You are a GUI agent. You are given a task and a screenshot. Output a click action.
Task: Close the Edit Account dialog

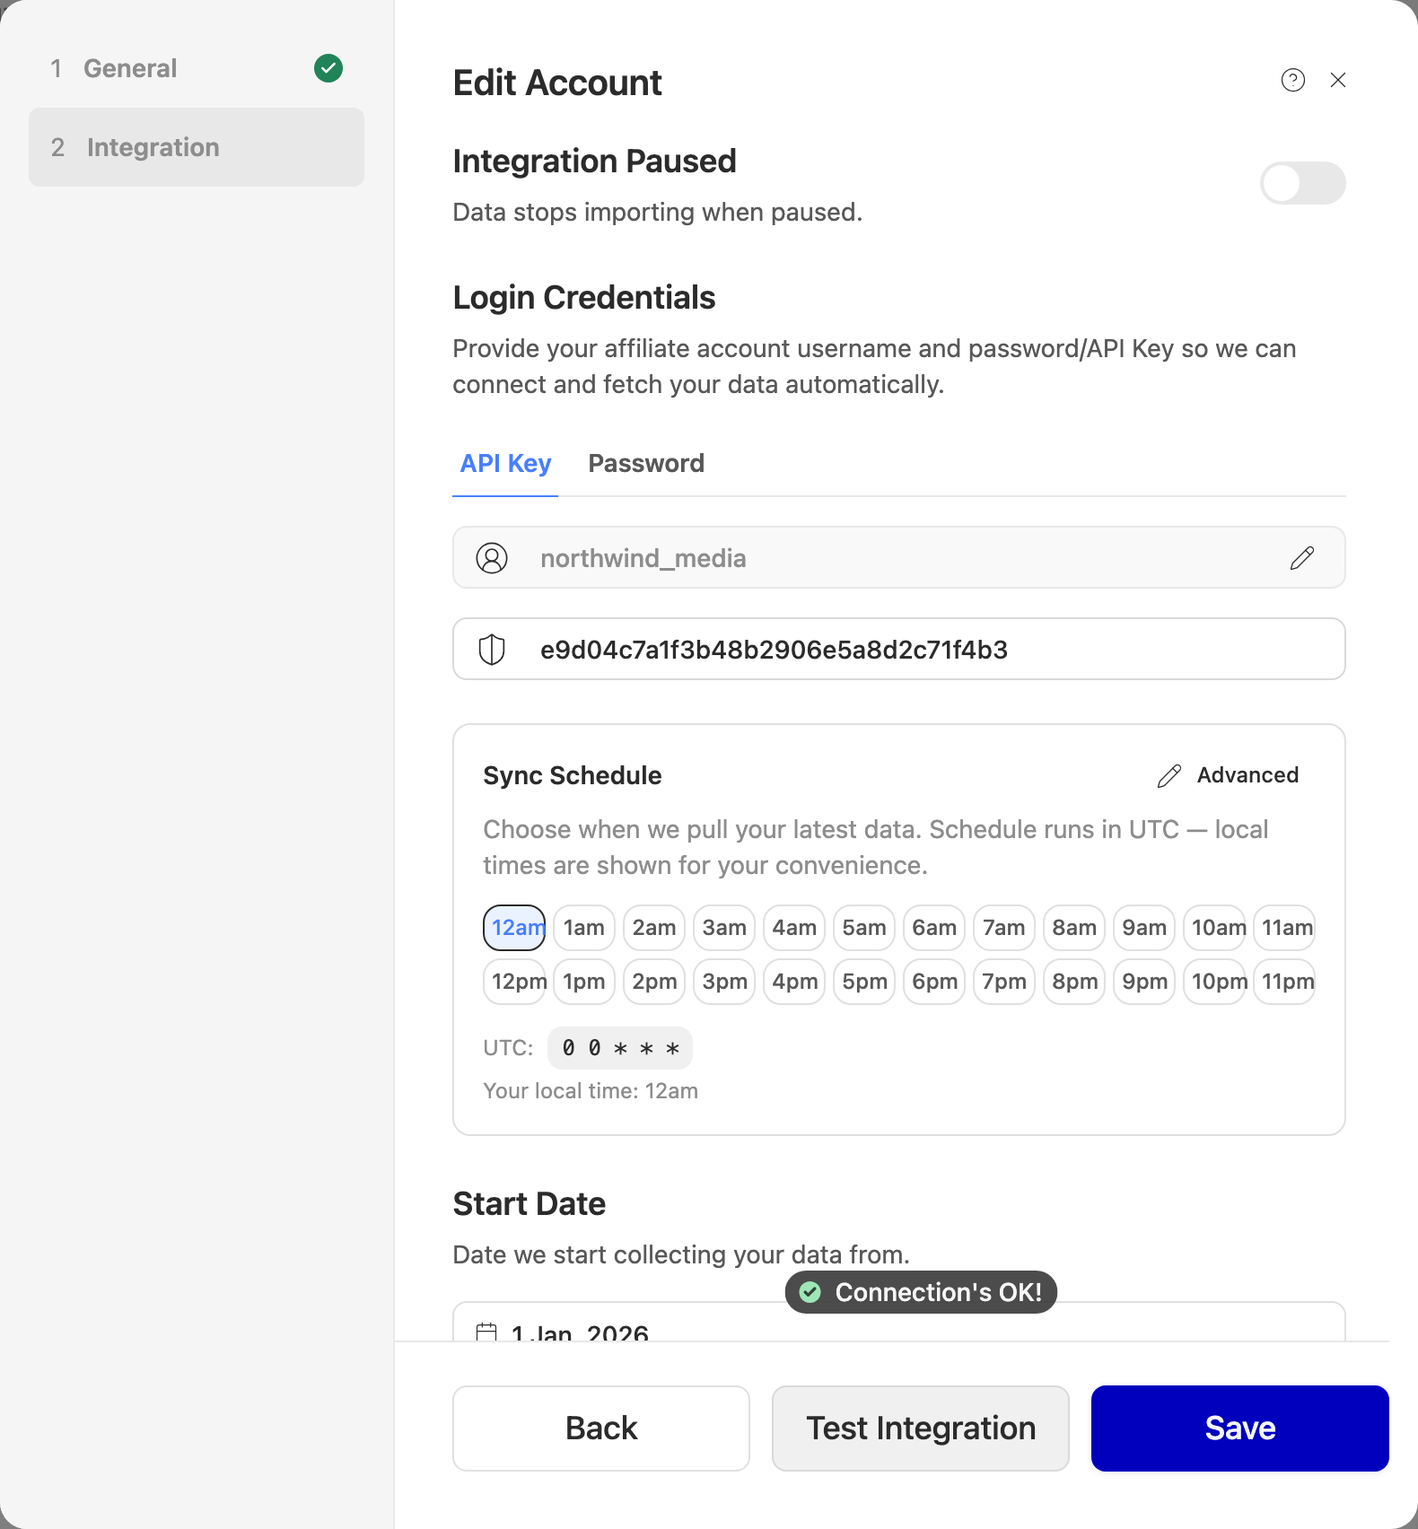[1338, 80]
